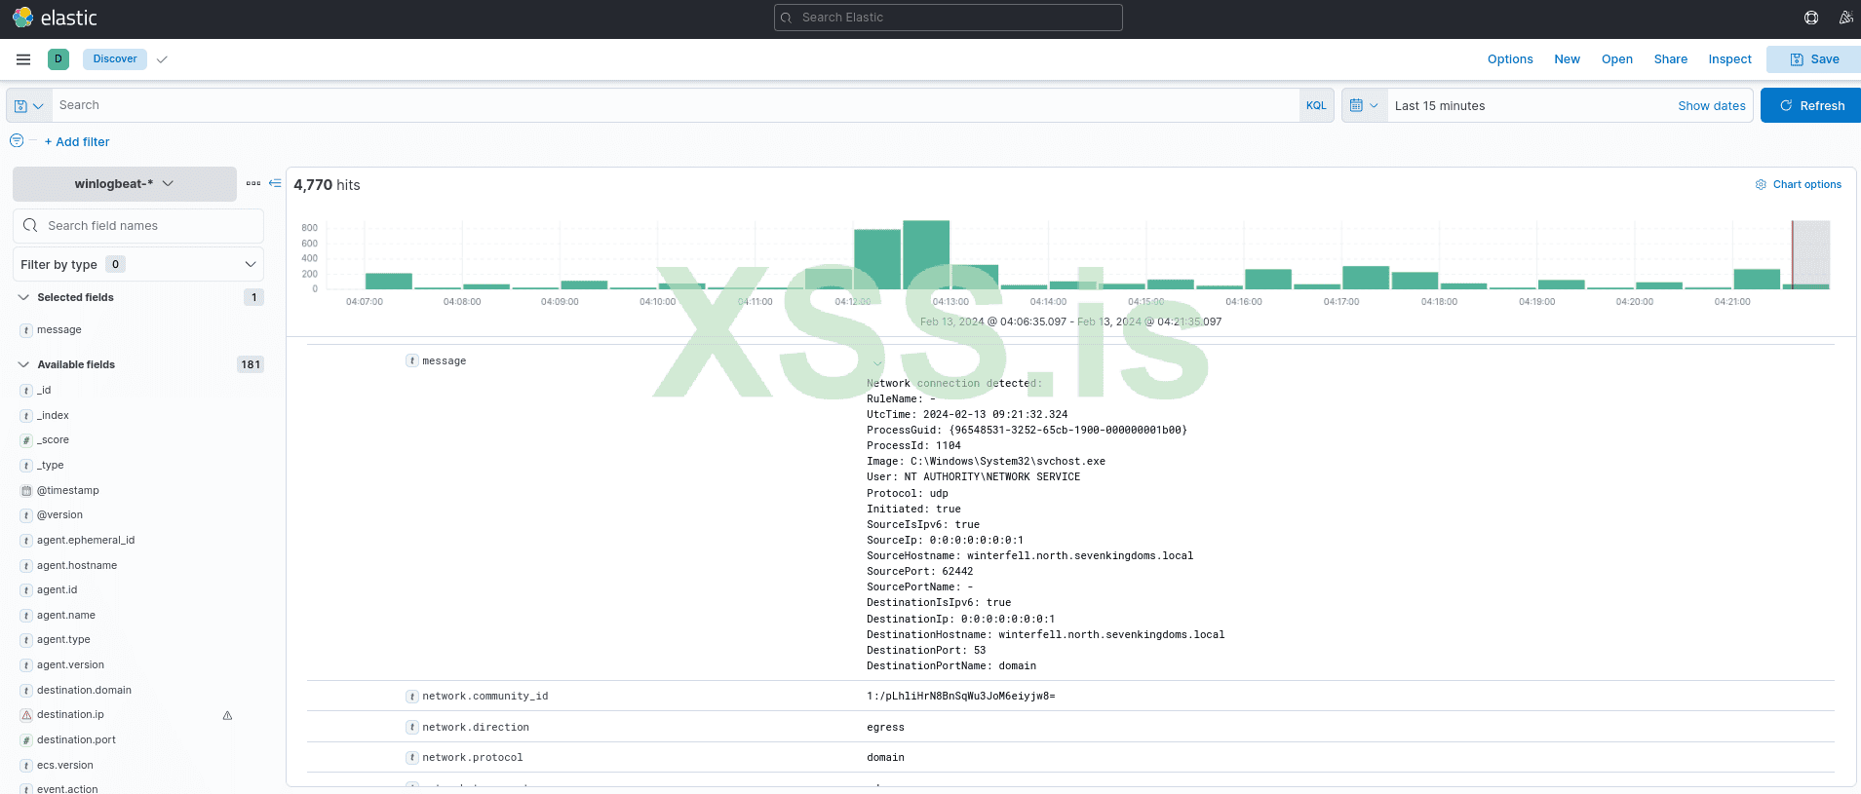The image size is (1861, 794).
Task: Click the type icon beside network.direction row
Action: click(412, 728)
